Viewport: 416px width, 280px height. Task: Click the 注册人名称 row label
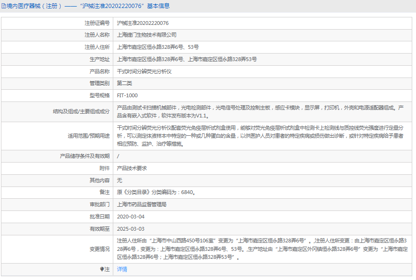pyautogui.click(x=97, y=35)
